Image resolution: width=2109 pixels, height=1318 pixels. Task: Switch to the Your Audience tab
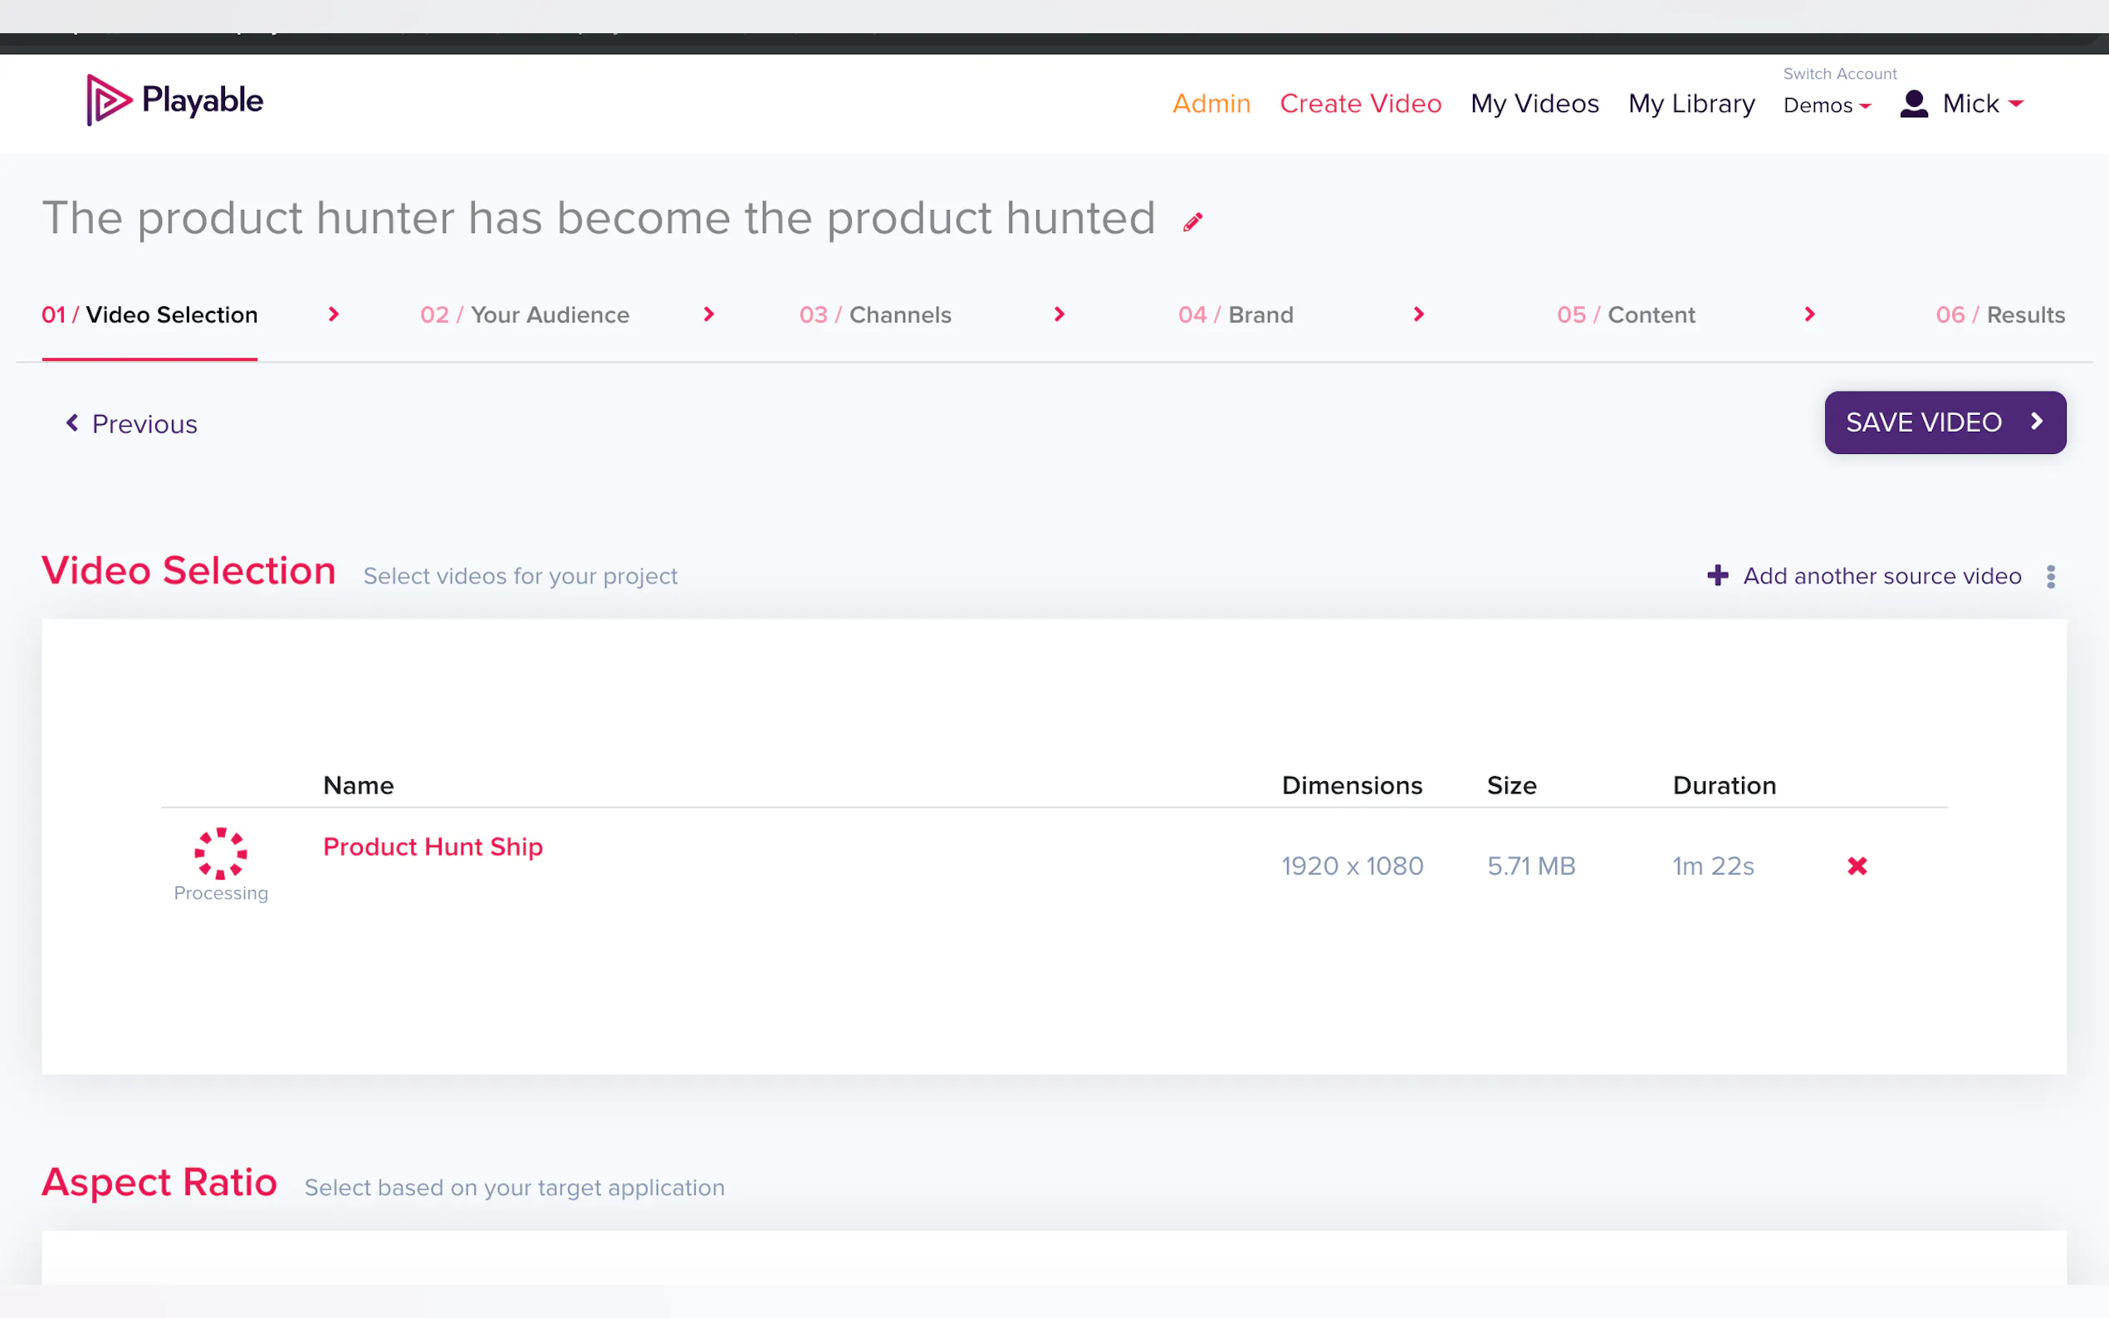click(x=524, y=315)
